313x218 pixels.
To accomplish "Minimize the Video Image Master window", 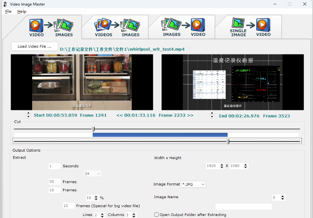I will click(x=275, y=4).
